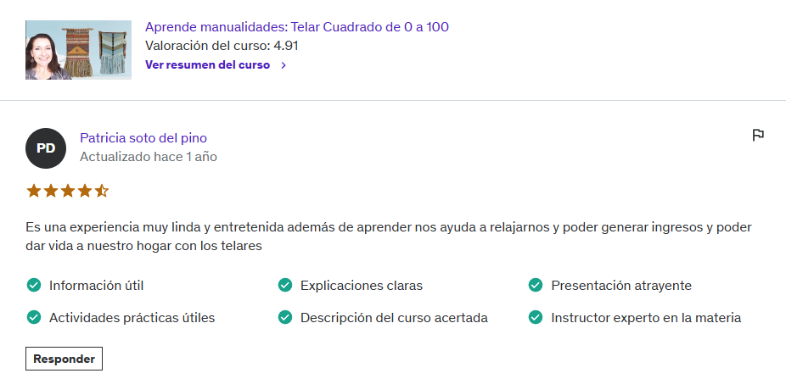This screenshot has height=390, width=786.
Task: Click the checkmark beside Actividades prácticas útiles
Action: tap(34, 318)
